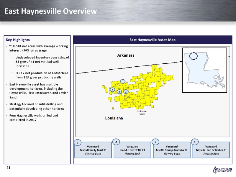236x177 pixels.
Task: Click the numbered circle 2 above Jim M. Love
Action: pyautogui.click(x=116, y=142)
